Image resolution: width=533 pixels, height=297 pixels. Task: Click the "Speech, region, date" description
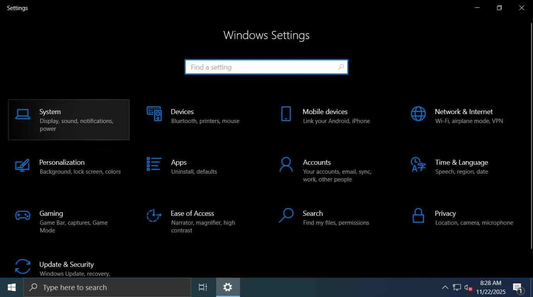pos(462,172)
